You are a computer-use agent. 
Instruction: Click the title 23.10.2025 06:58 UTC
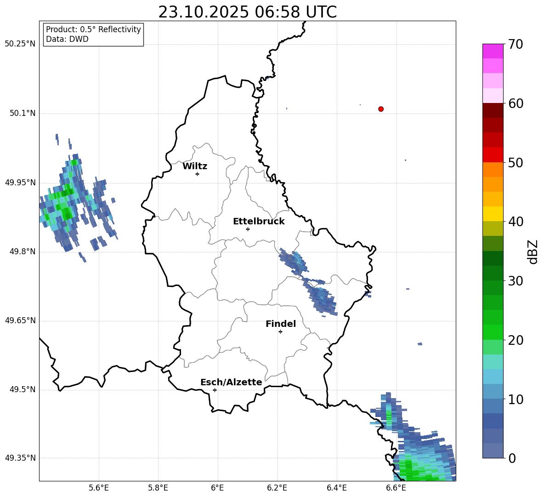(x=247, y=12)
